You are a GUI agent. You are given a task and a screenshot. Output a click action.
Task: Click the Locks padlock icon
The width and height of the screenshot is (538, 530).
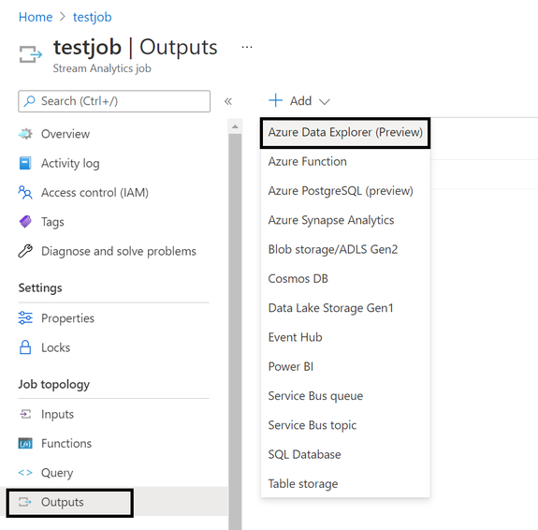tap(25, 347)
